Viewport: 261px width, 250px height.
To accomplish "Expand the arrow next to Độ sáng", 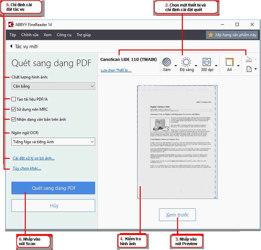I will (196, 66).
